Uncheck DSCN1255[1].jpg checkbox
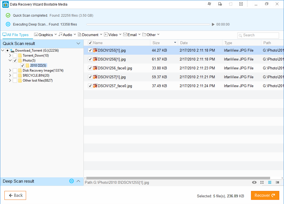 90,50
